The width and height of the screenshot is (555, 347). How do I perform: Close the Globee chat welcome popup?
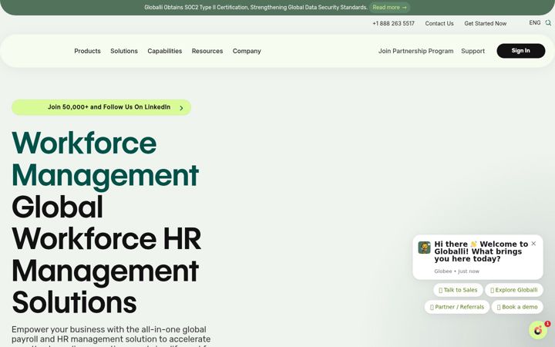coord(533,244)
